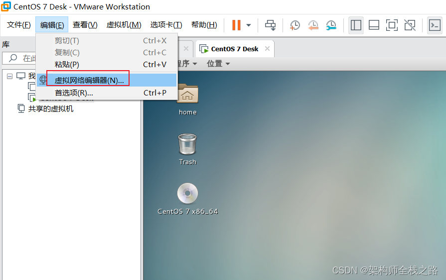
Task: Open the 文件(F) menu
Action: pos(19,25)
